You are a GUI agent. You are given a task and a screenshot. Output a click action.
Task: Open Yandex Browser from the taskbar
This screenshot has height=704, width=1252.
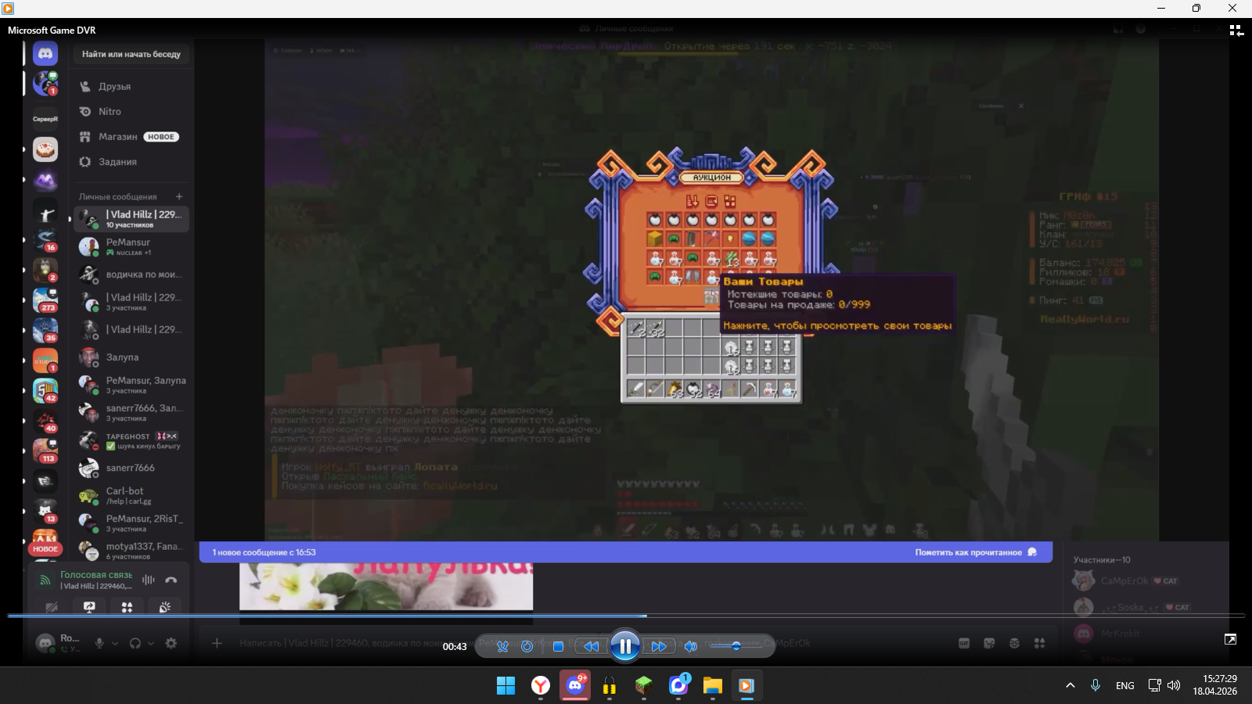[541, 686]
